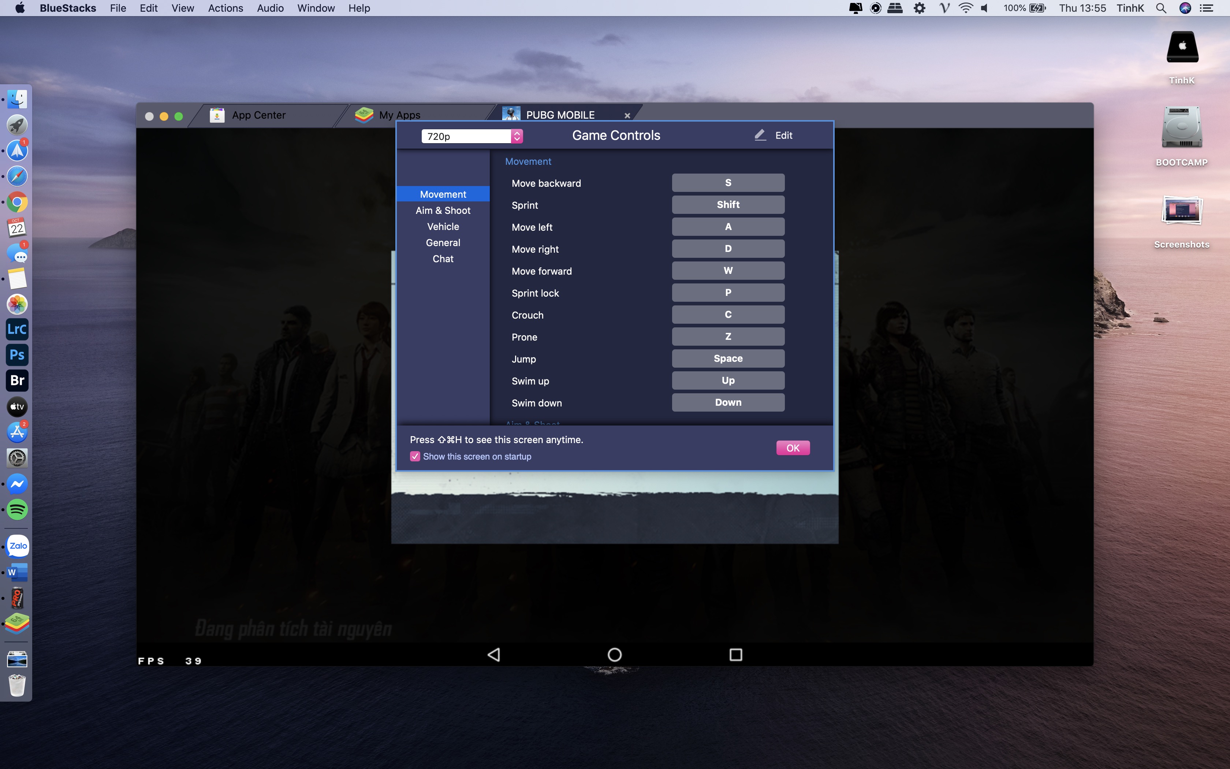Open Lightroom Classic (Lrc) in Dock
Screen dimensions: 1230x769
coord(17,330)
